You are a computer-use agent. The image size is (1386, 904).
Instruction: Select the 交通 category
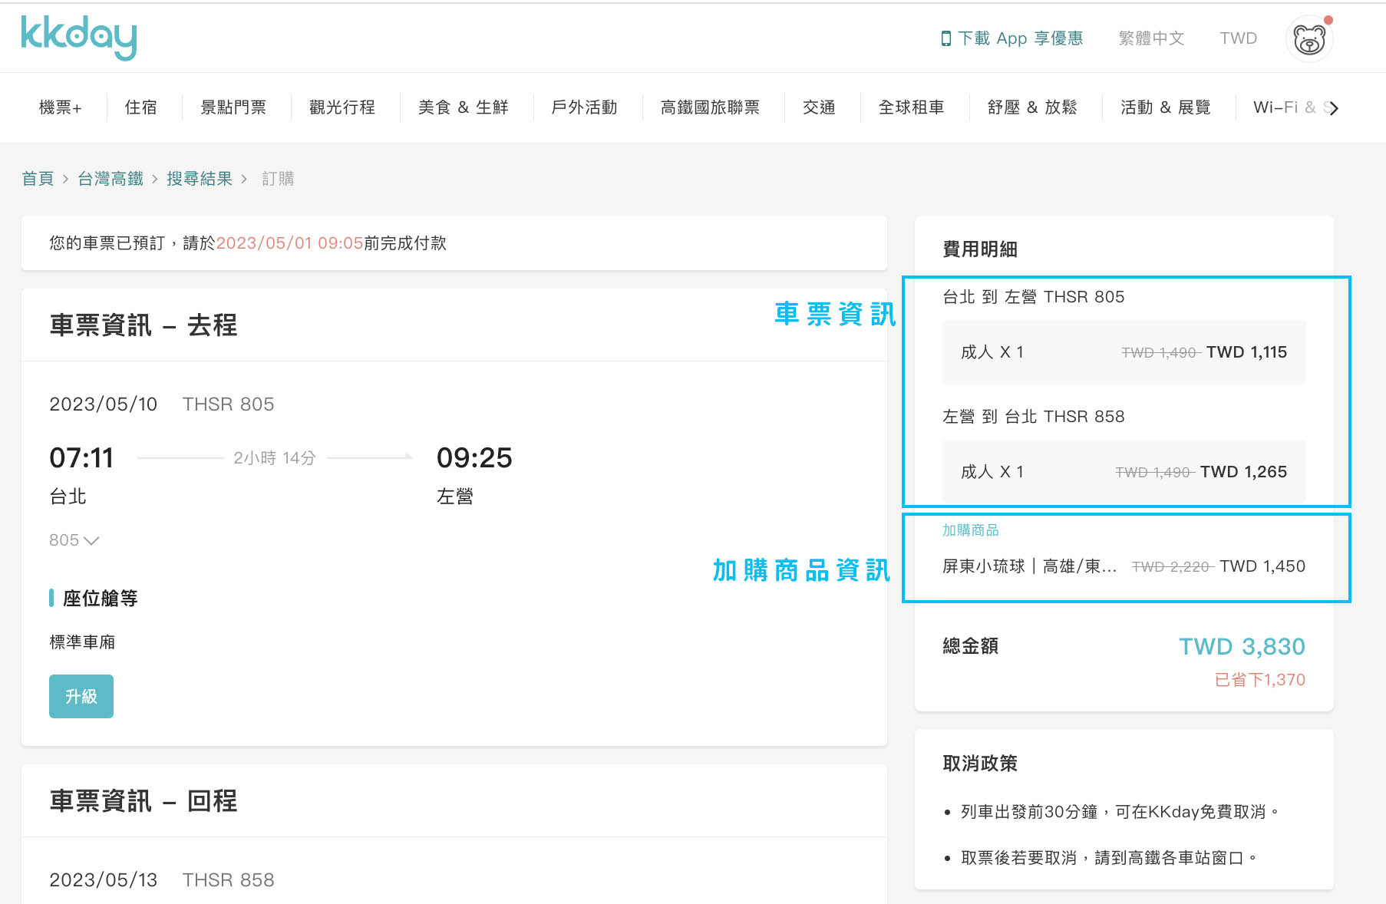click(x=819, y=107)
